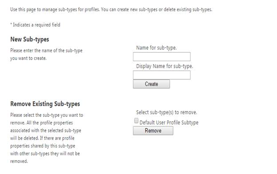Click the 'Indicates a required field' note

[35, 25]
